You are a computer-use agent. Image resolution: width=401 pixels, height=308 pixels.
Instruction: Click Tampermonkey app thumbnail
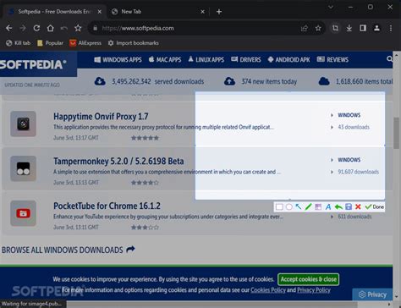23,168
